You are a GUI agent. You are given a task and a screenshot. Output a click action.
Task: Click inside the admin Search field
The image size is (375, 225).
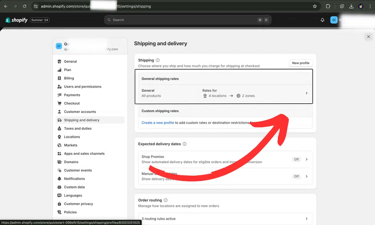click(x=188, y=20)
